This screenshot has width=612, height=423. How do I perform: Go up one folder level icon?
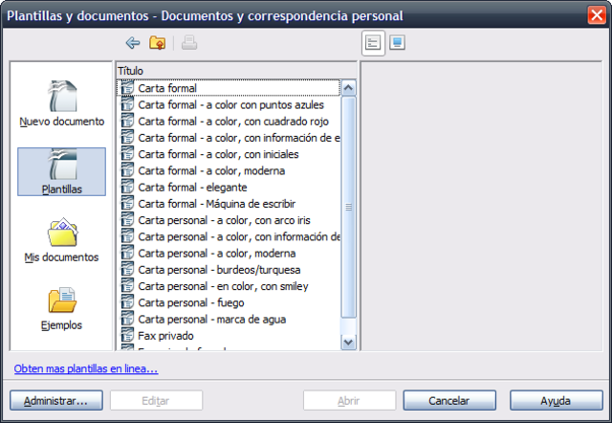pyautogui.click(x=157, y=42)
